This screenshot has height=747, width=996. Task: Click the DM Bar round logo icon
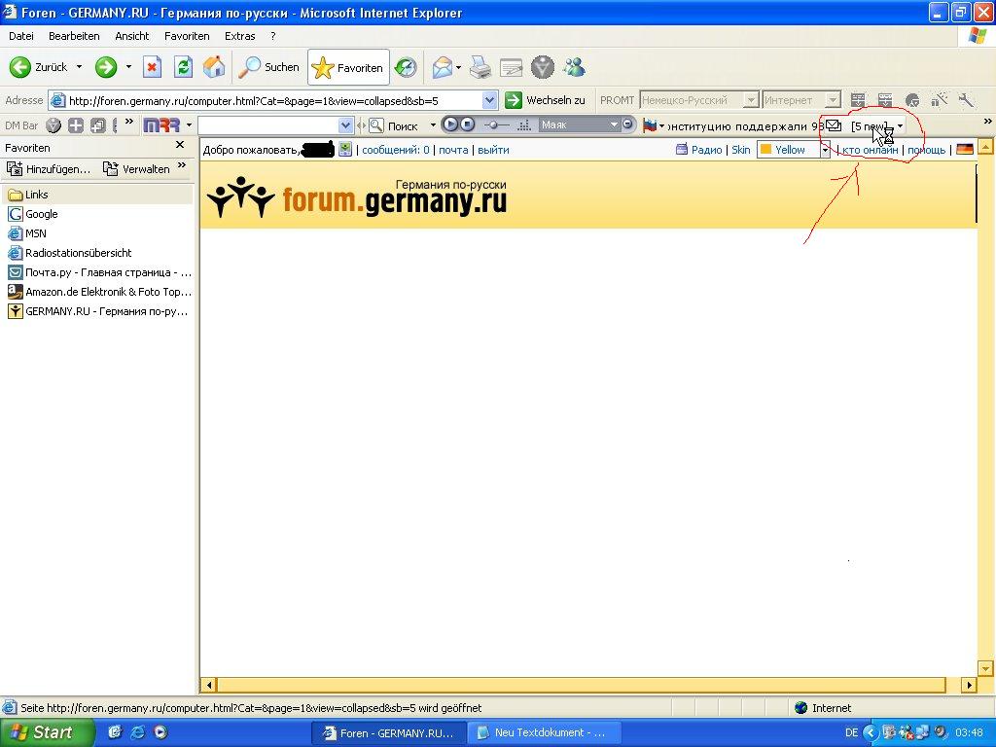click(53, 125)
